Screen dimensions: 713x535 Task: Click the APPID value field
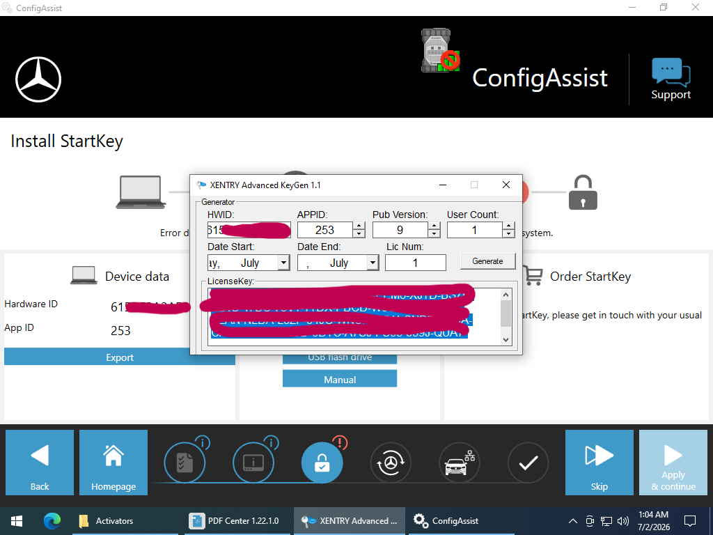pos(325,230)
